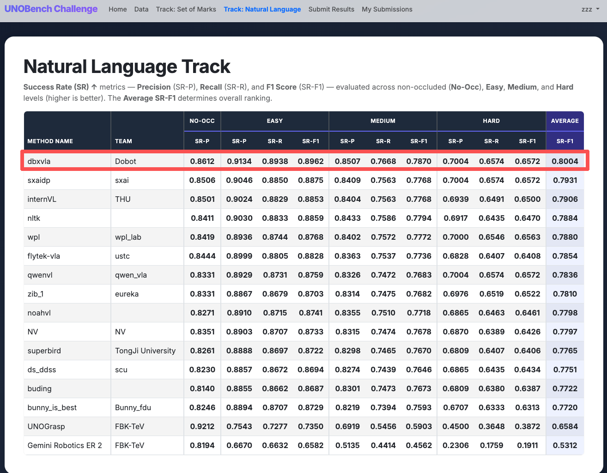
Task: Click the HARD column group header
Action: point(491,121)
